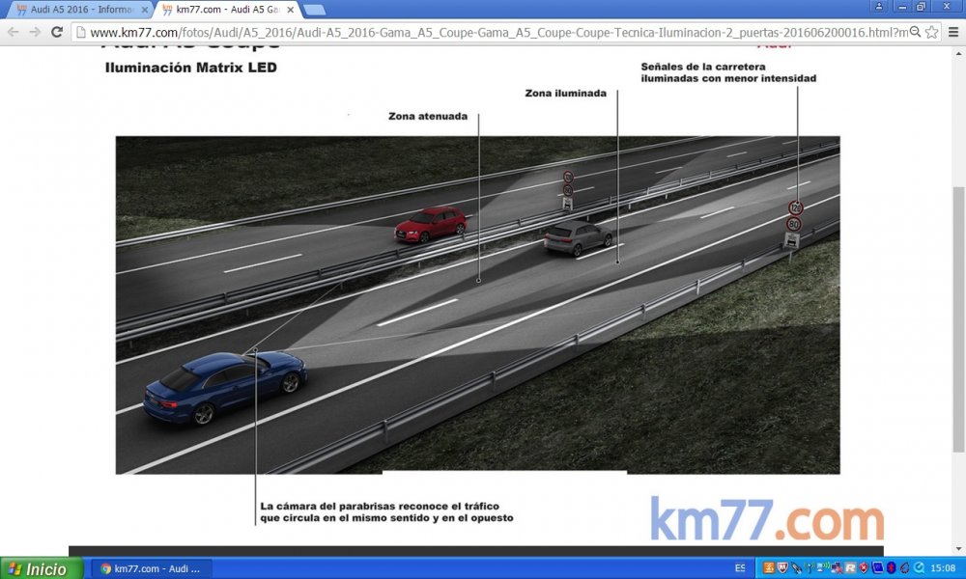Click the 'Zona atenuada' label

pyautogui.click(x=428, y=117)
